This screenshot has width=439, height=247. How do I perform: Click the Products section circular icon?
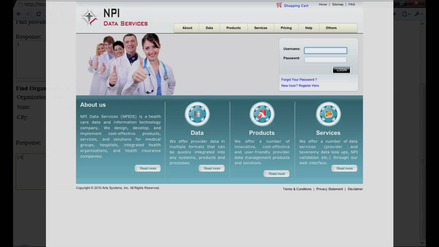click(262, 114)
